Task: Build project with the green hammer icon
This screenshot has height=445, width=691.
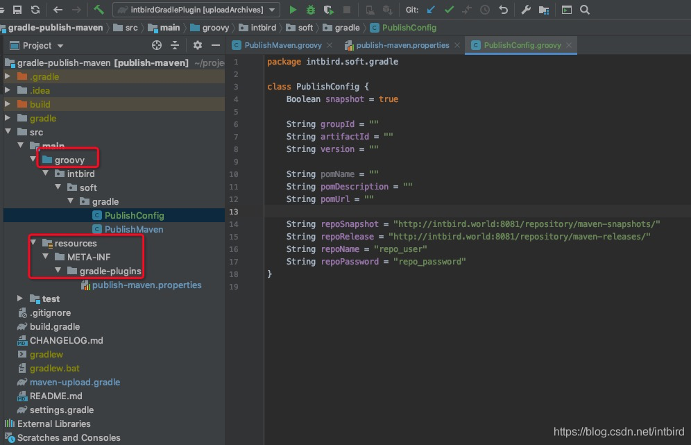Action: click(99, 9)
